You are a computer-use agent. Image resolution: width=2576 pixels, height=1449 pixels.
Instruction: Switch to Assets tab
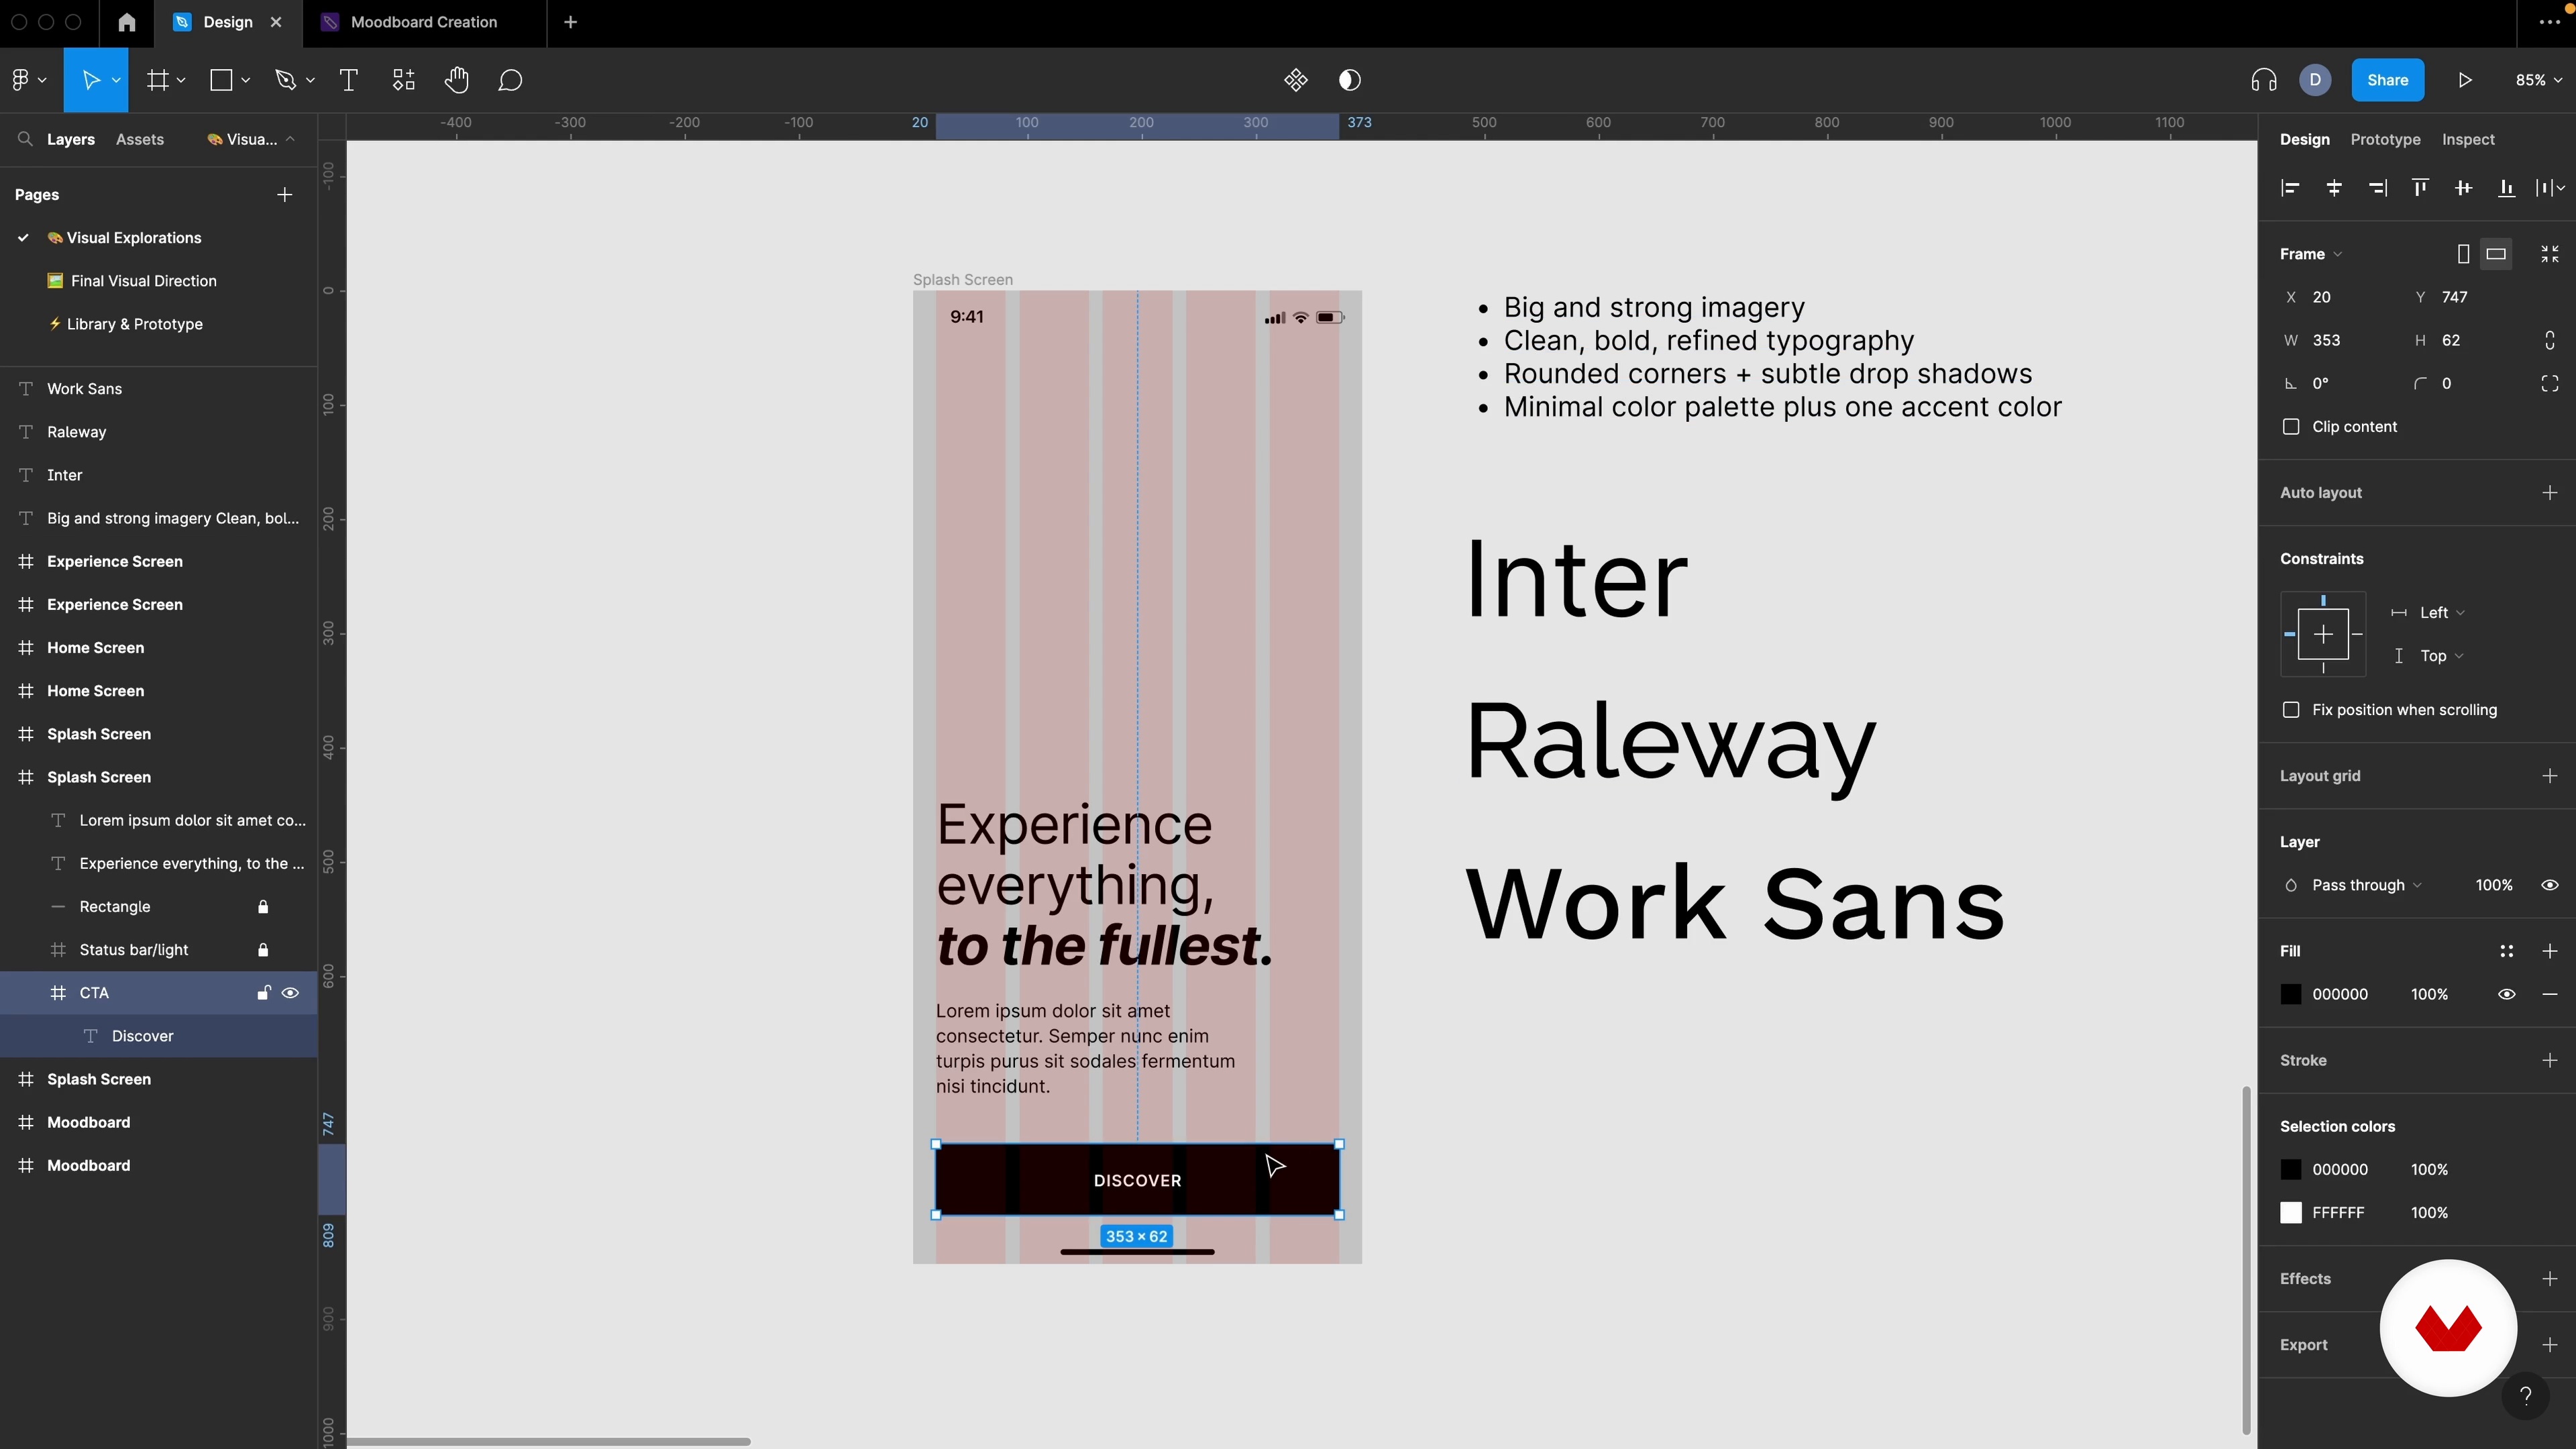pos(140,139)
